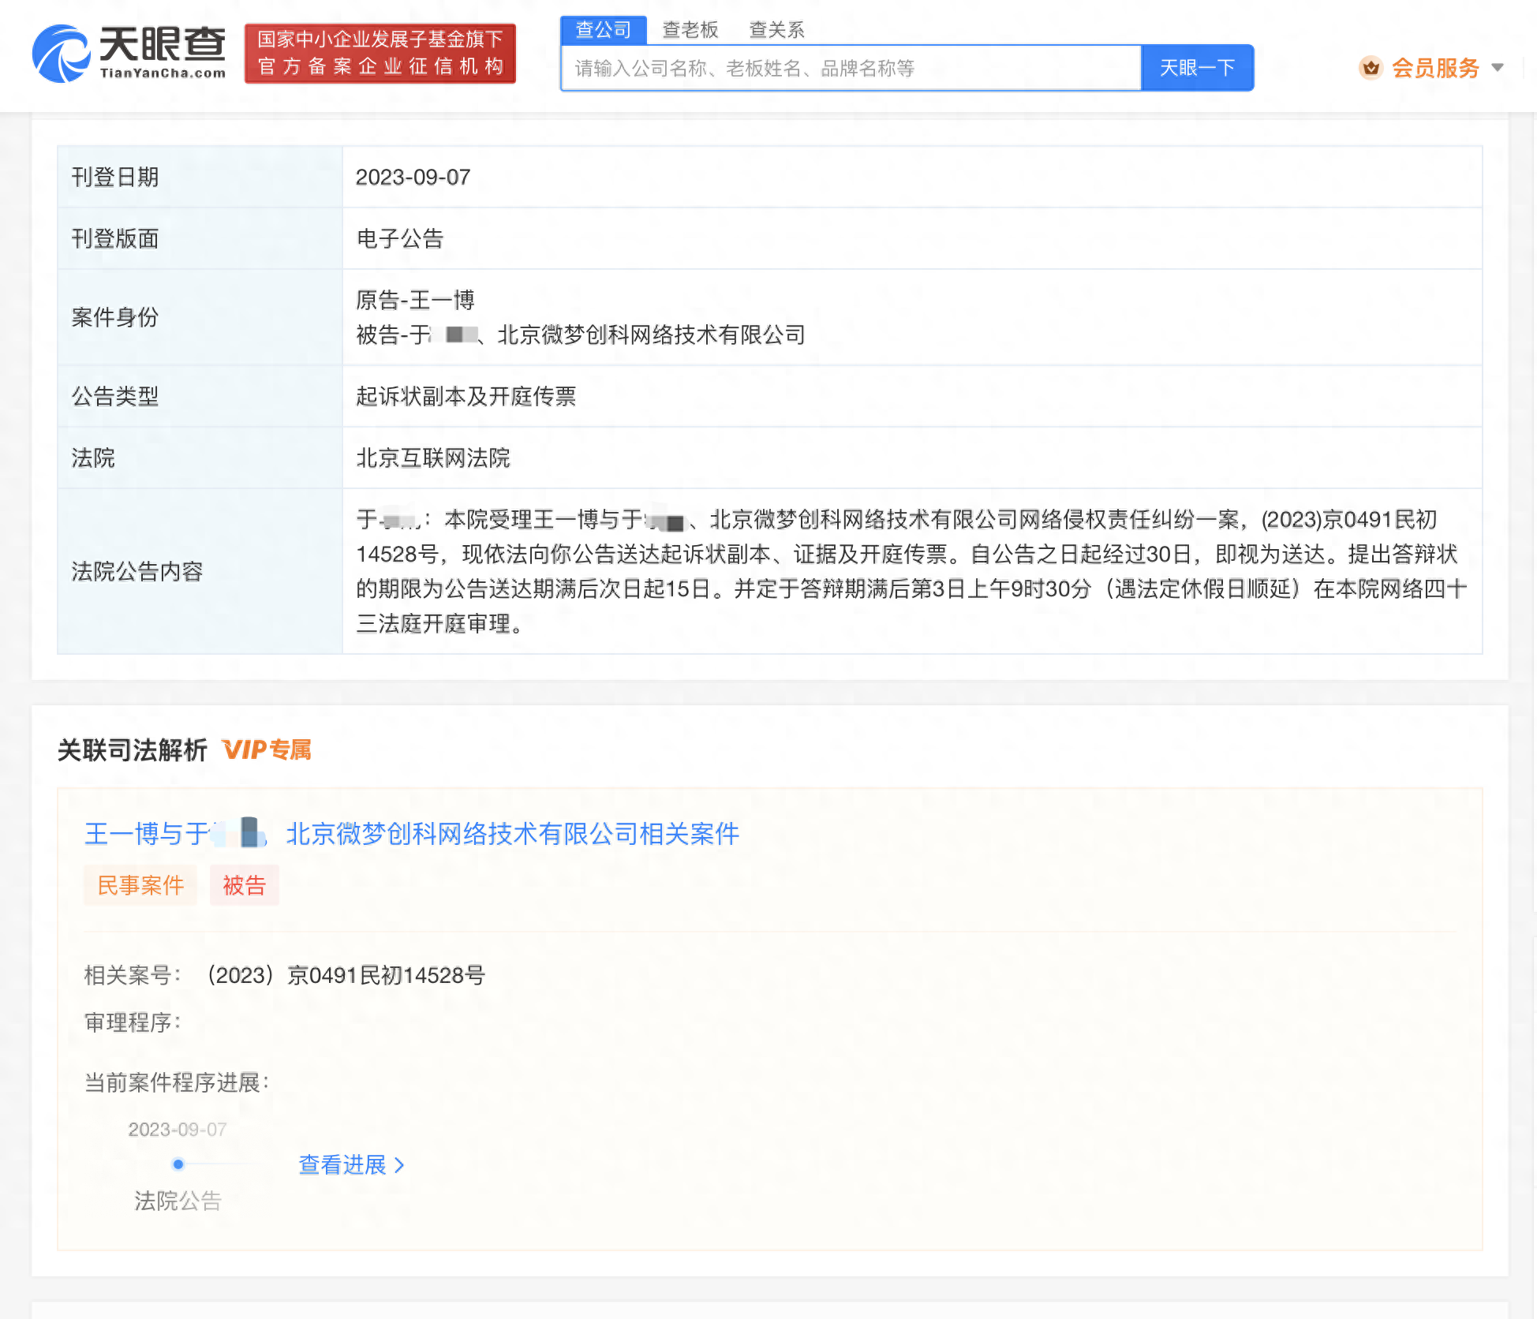This screenshot has width=1537, height=1319.
Task: Click the 被告 tag
Action: pos(245,885)
